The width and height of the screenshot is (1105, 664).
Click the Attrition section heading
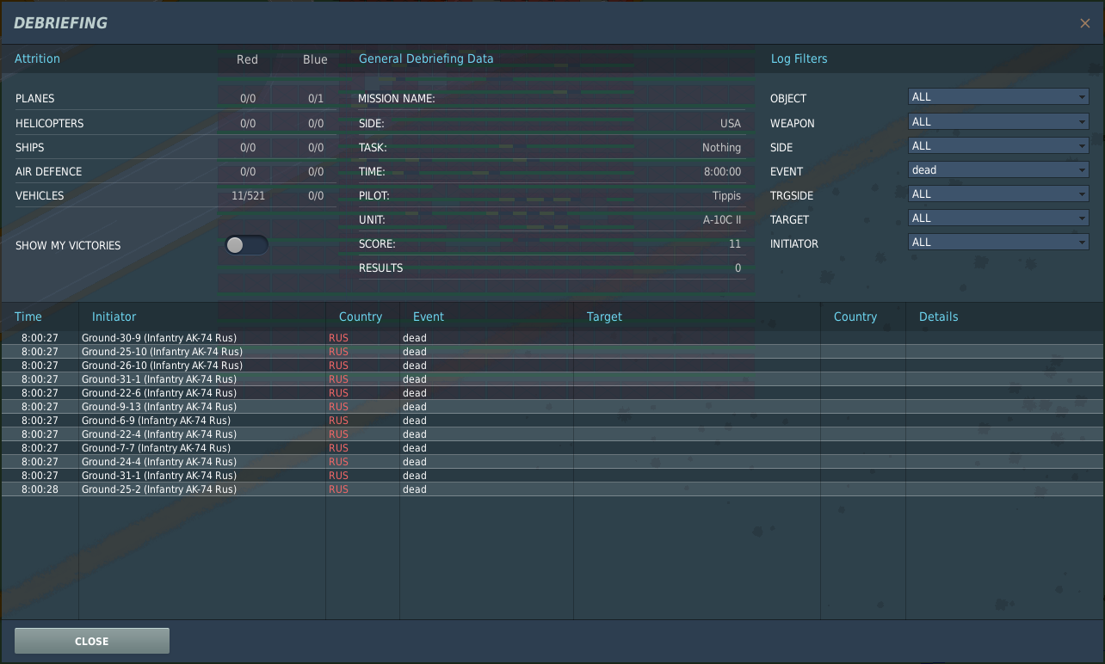click(37, 58)
